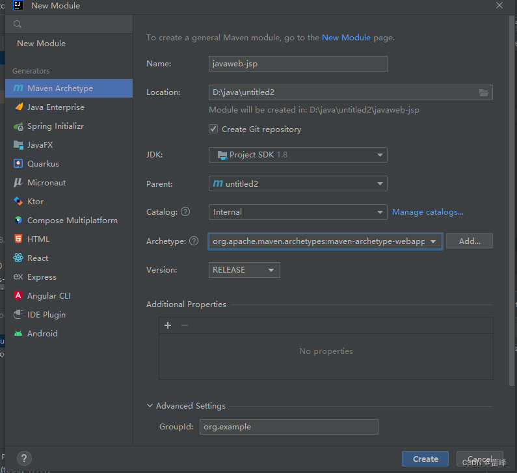Choose the Java Enterprise generator icon
Image resolution: width=517 pixels, height=473 pixels.
pyautogui.click(x=18, y=107)
